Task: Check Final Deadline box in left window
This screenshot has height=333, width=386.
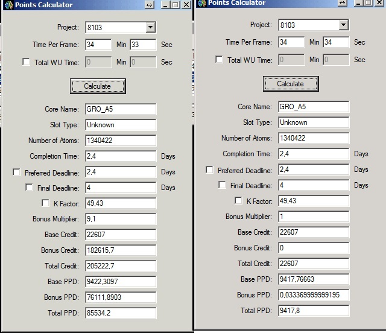Action: [29, 187]
